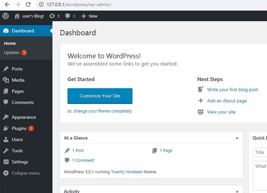Open the Posts menu
Screen dimensions: 267x193
tap(17, 69)
